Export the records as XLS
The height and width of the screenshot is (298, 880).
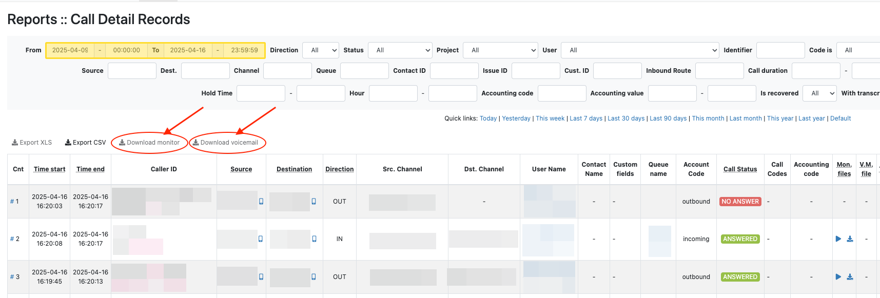tap(32, 143)
